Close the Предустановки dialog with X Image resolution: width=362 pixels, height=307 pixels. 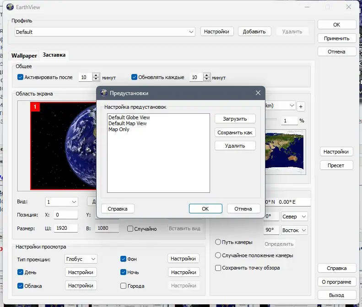point(258,93)
